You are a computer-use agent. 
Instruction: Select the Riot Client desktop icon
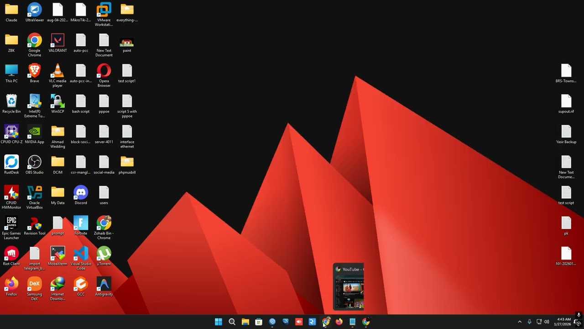(x=11, y=257)
